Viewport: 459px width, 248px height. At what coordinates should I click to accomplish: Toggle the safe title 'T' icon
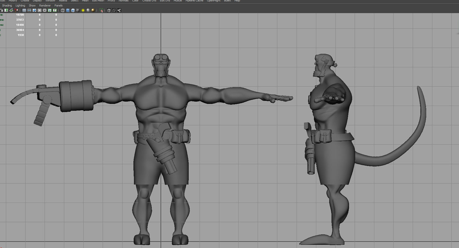pyautogui.click(x=55, y=10)
